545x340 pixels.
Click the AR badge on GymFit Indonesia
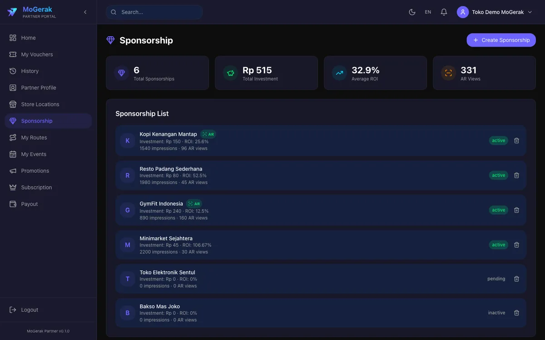[194, 204]
